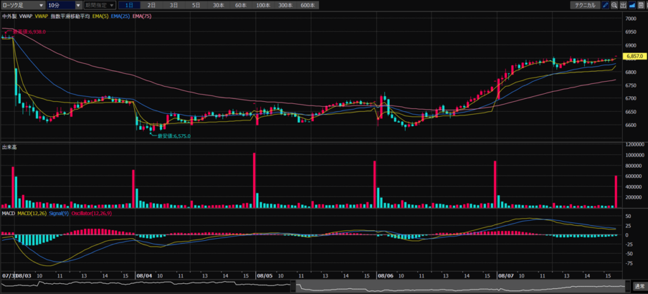Click the 08/06 date label on axis
This screenshot has height=294, width=648.
tap(385, 275)
